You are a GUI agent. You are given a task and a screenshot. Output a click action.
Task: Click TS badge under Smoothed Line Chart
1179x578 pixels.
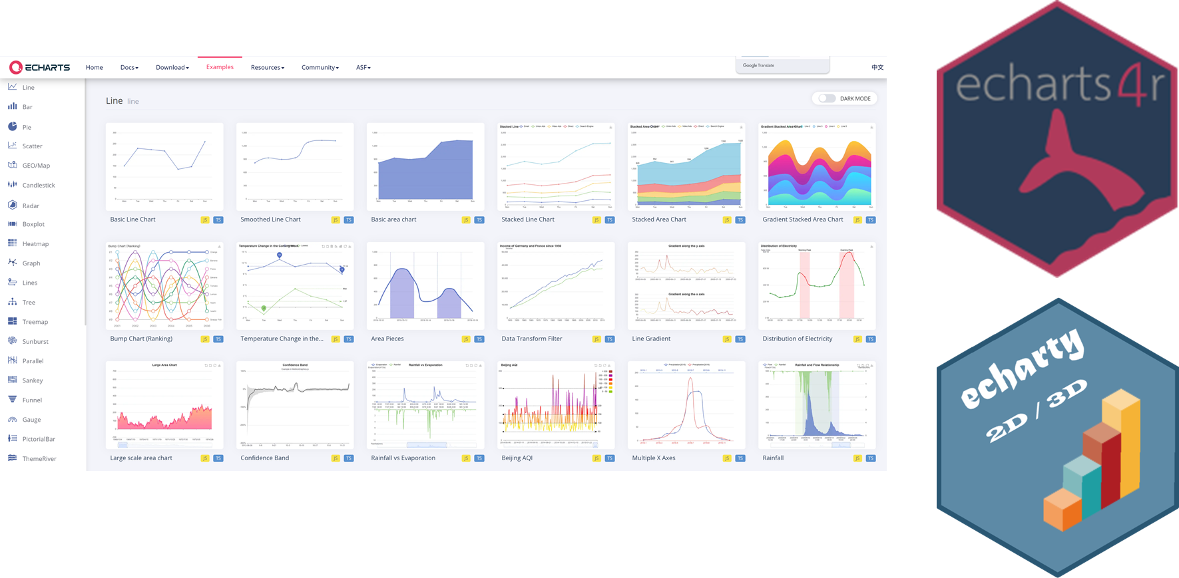coord(349,220)
